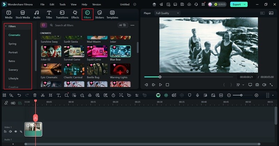279x146 pixels.
Task: Select the Portrait filter category
Action: [13, 52]
